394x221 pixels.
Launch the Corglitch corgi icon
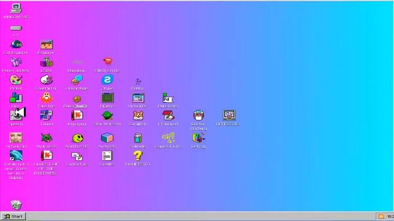(138, 115)
